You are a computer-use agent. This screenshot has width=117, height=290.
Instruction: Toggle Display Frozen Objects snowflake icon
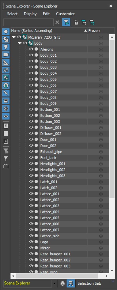pyautogui.click(x=6, y=108)
